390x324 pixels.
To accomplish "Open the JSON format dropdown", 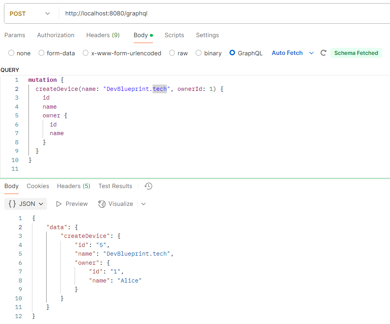I will [x=26, y=204].
